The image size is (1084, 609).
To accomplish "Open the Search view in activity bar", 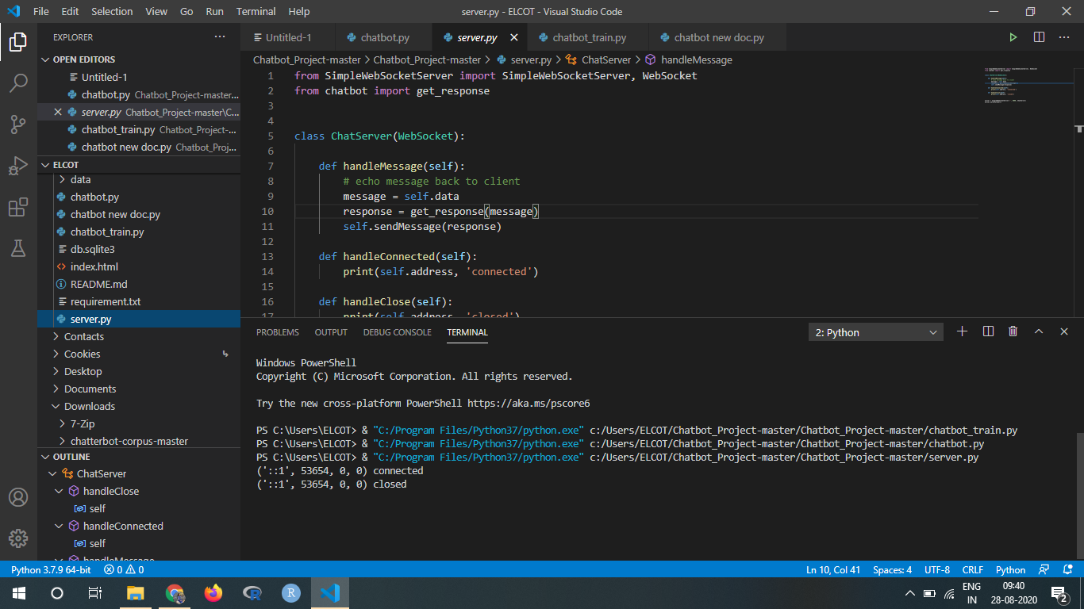I will click(x=18, y=82).
